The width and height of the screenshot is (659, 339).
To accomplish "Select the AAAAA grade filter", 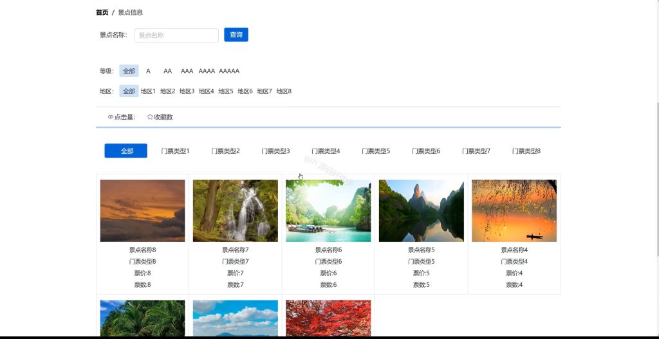I will point(229,71).
